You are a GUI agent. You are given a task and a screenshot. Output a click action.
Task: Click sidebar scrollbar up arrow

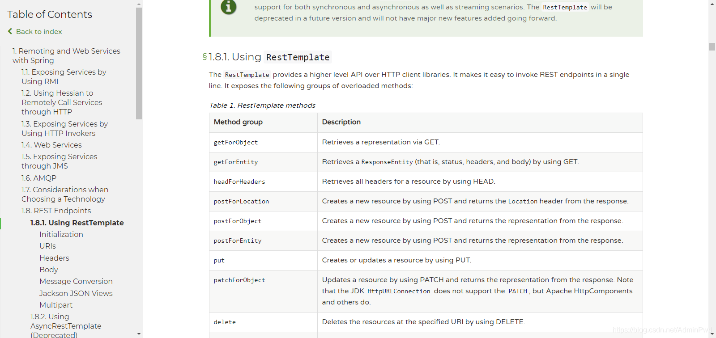[x=139, y=4]
